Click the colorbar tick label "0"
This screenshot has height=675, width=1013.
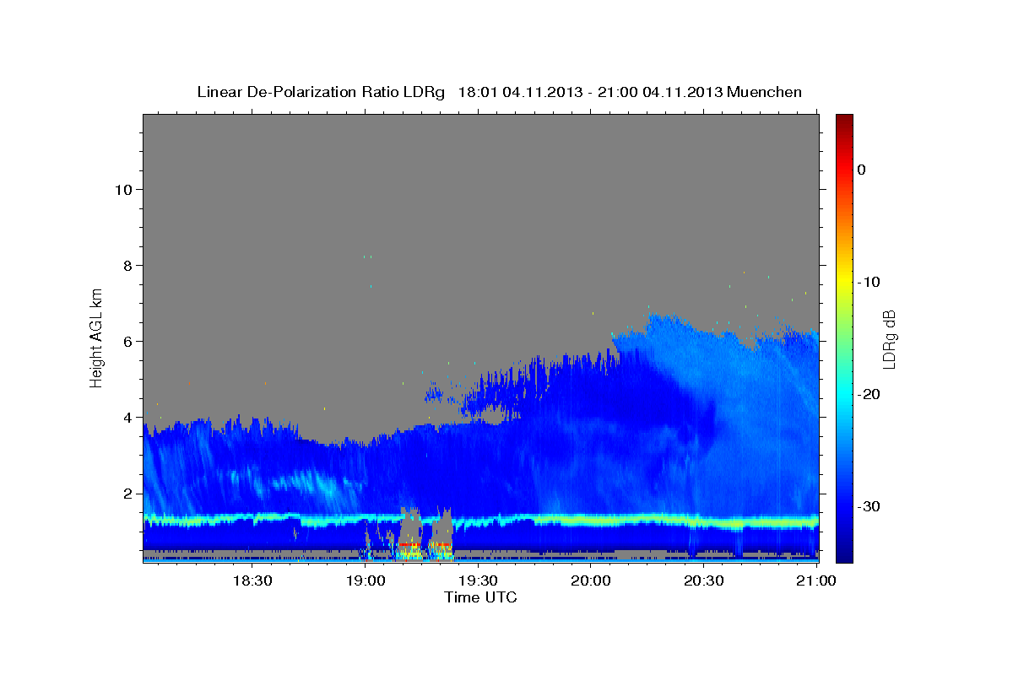pos(861,170)
